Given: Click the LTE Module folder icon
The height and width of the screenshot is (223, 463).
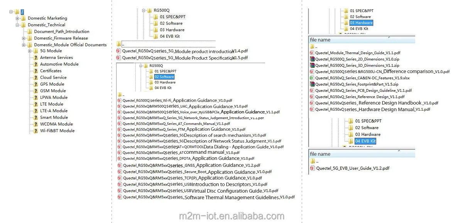Looking at the screenshot, I should click(36, 104).
